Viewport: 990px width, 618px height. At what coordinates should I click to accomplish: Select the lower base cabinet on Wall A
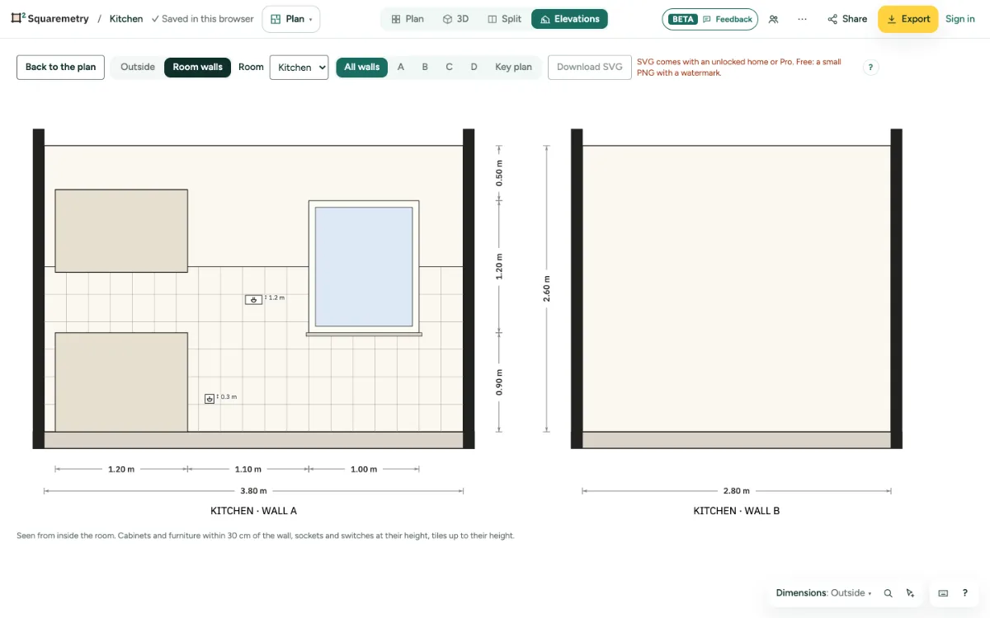[x=121, y=382]
